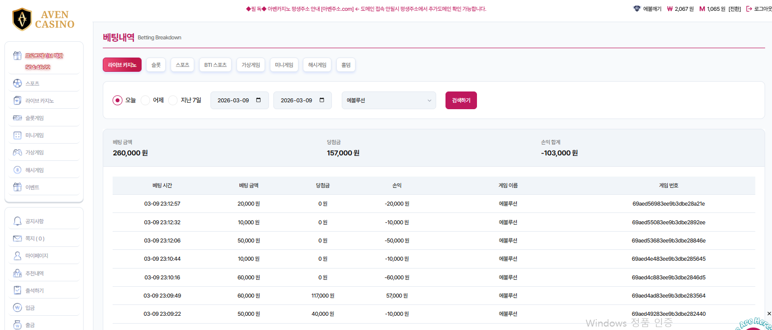Open 마이페이지 in the sidebar
Screen dimensions: 772x330
(37, 256)
